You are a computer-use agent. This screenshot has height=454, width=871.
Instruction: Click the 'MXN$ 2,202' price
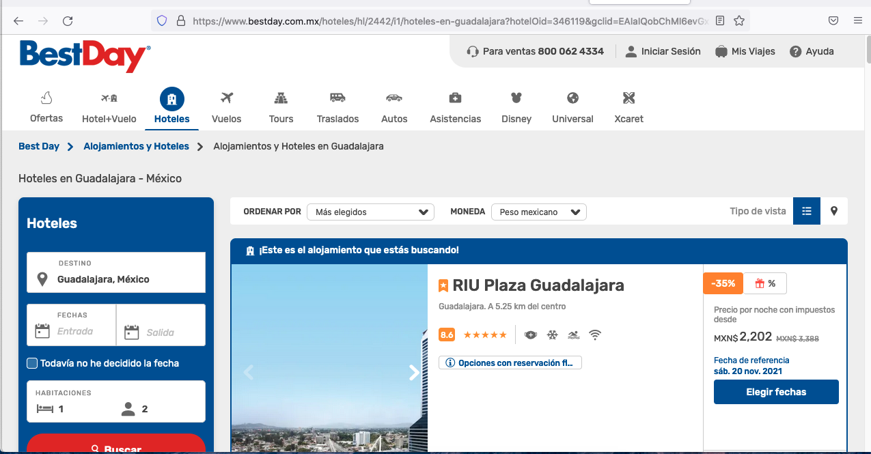743,337
